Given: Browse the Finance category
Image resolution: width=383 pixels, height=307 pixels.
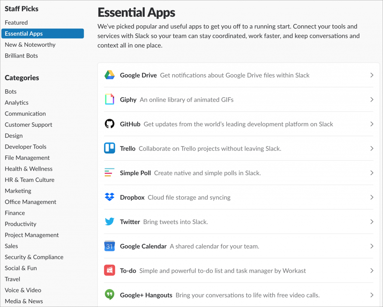Looking at the screenshot, I should coord(15,213).
